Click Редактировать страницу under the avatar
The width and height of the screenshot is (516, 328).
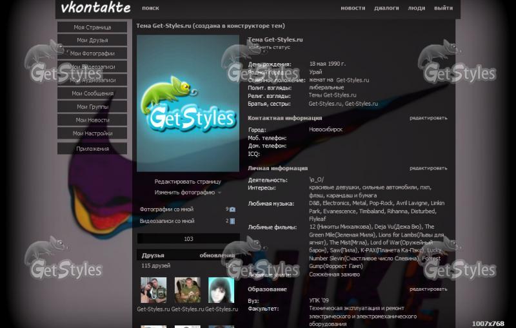pyautogui.click(x=187, y=182)
